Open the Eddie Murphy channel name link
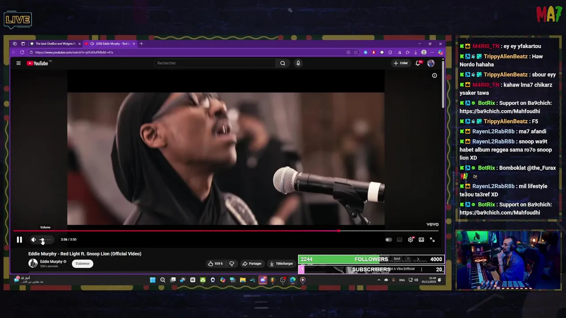 pyautogui.click(x=51, y=261)
